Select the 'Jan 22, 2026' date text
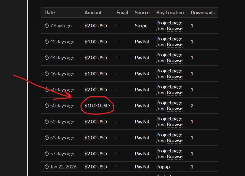 pyautogui.click(x=63, y=167)
